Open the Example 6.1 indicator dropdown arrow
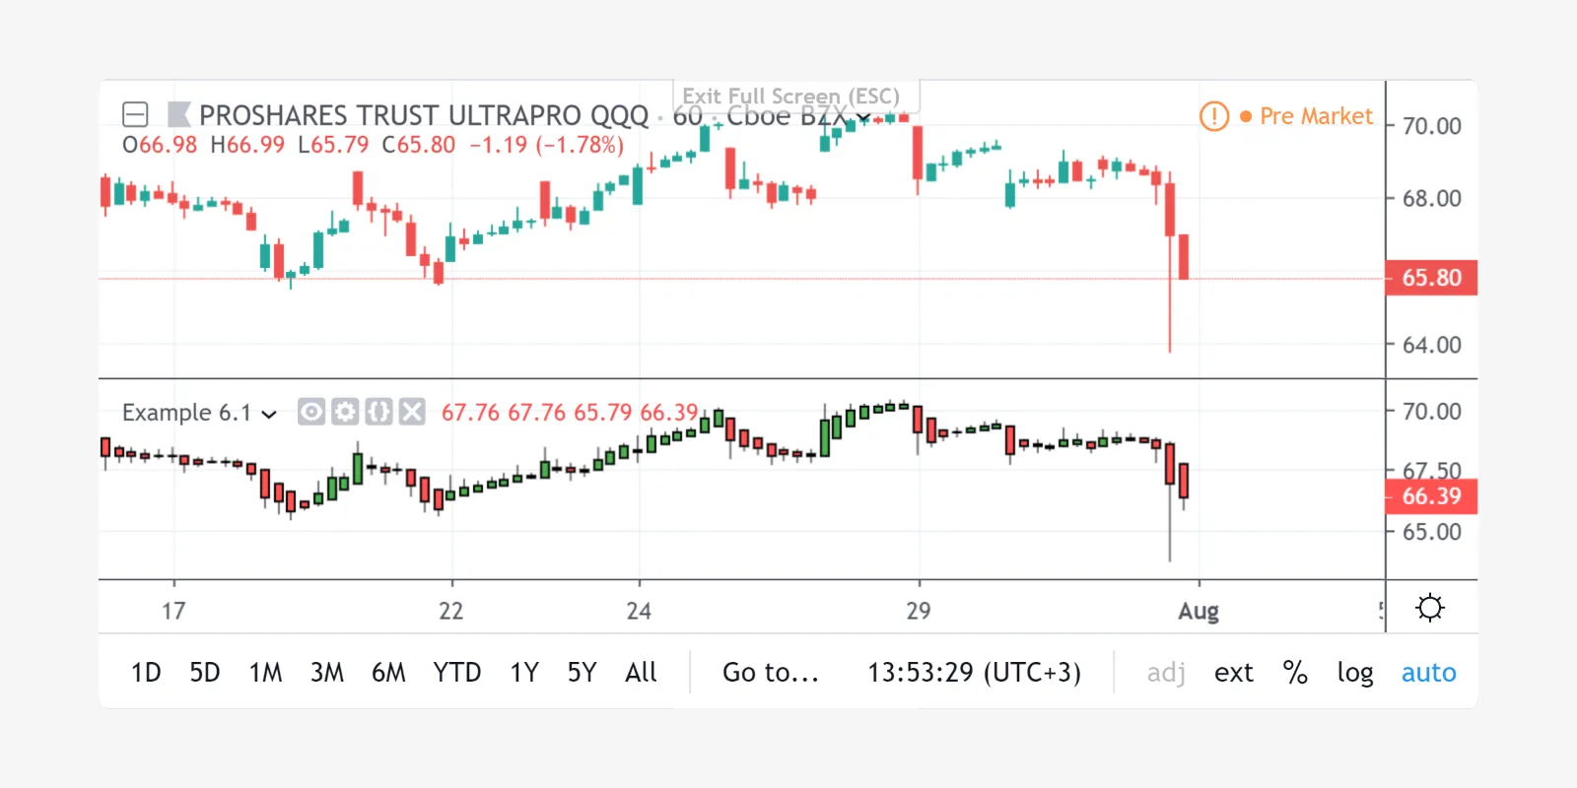 (x=269, y=414)
